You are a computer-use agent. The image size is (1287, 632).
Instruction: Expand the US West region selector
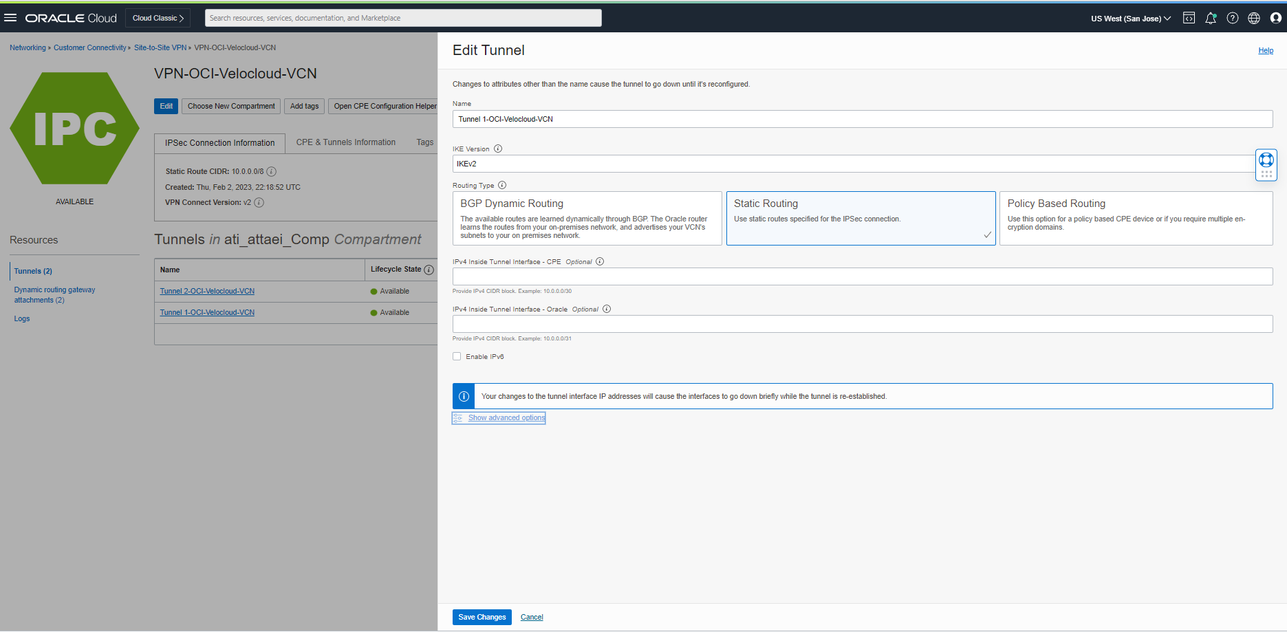(x=1130, y=19)
